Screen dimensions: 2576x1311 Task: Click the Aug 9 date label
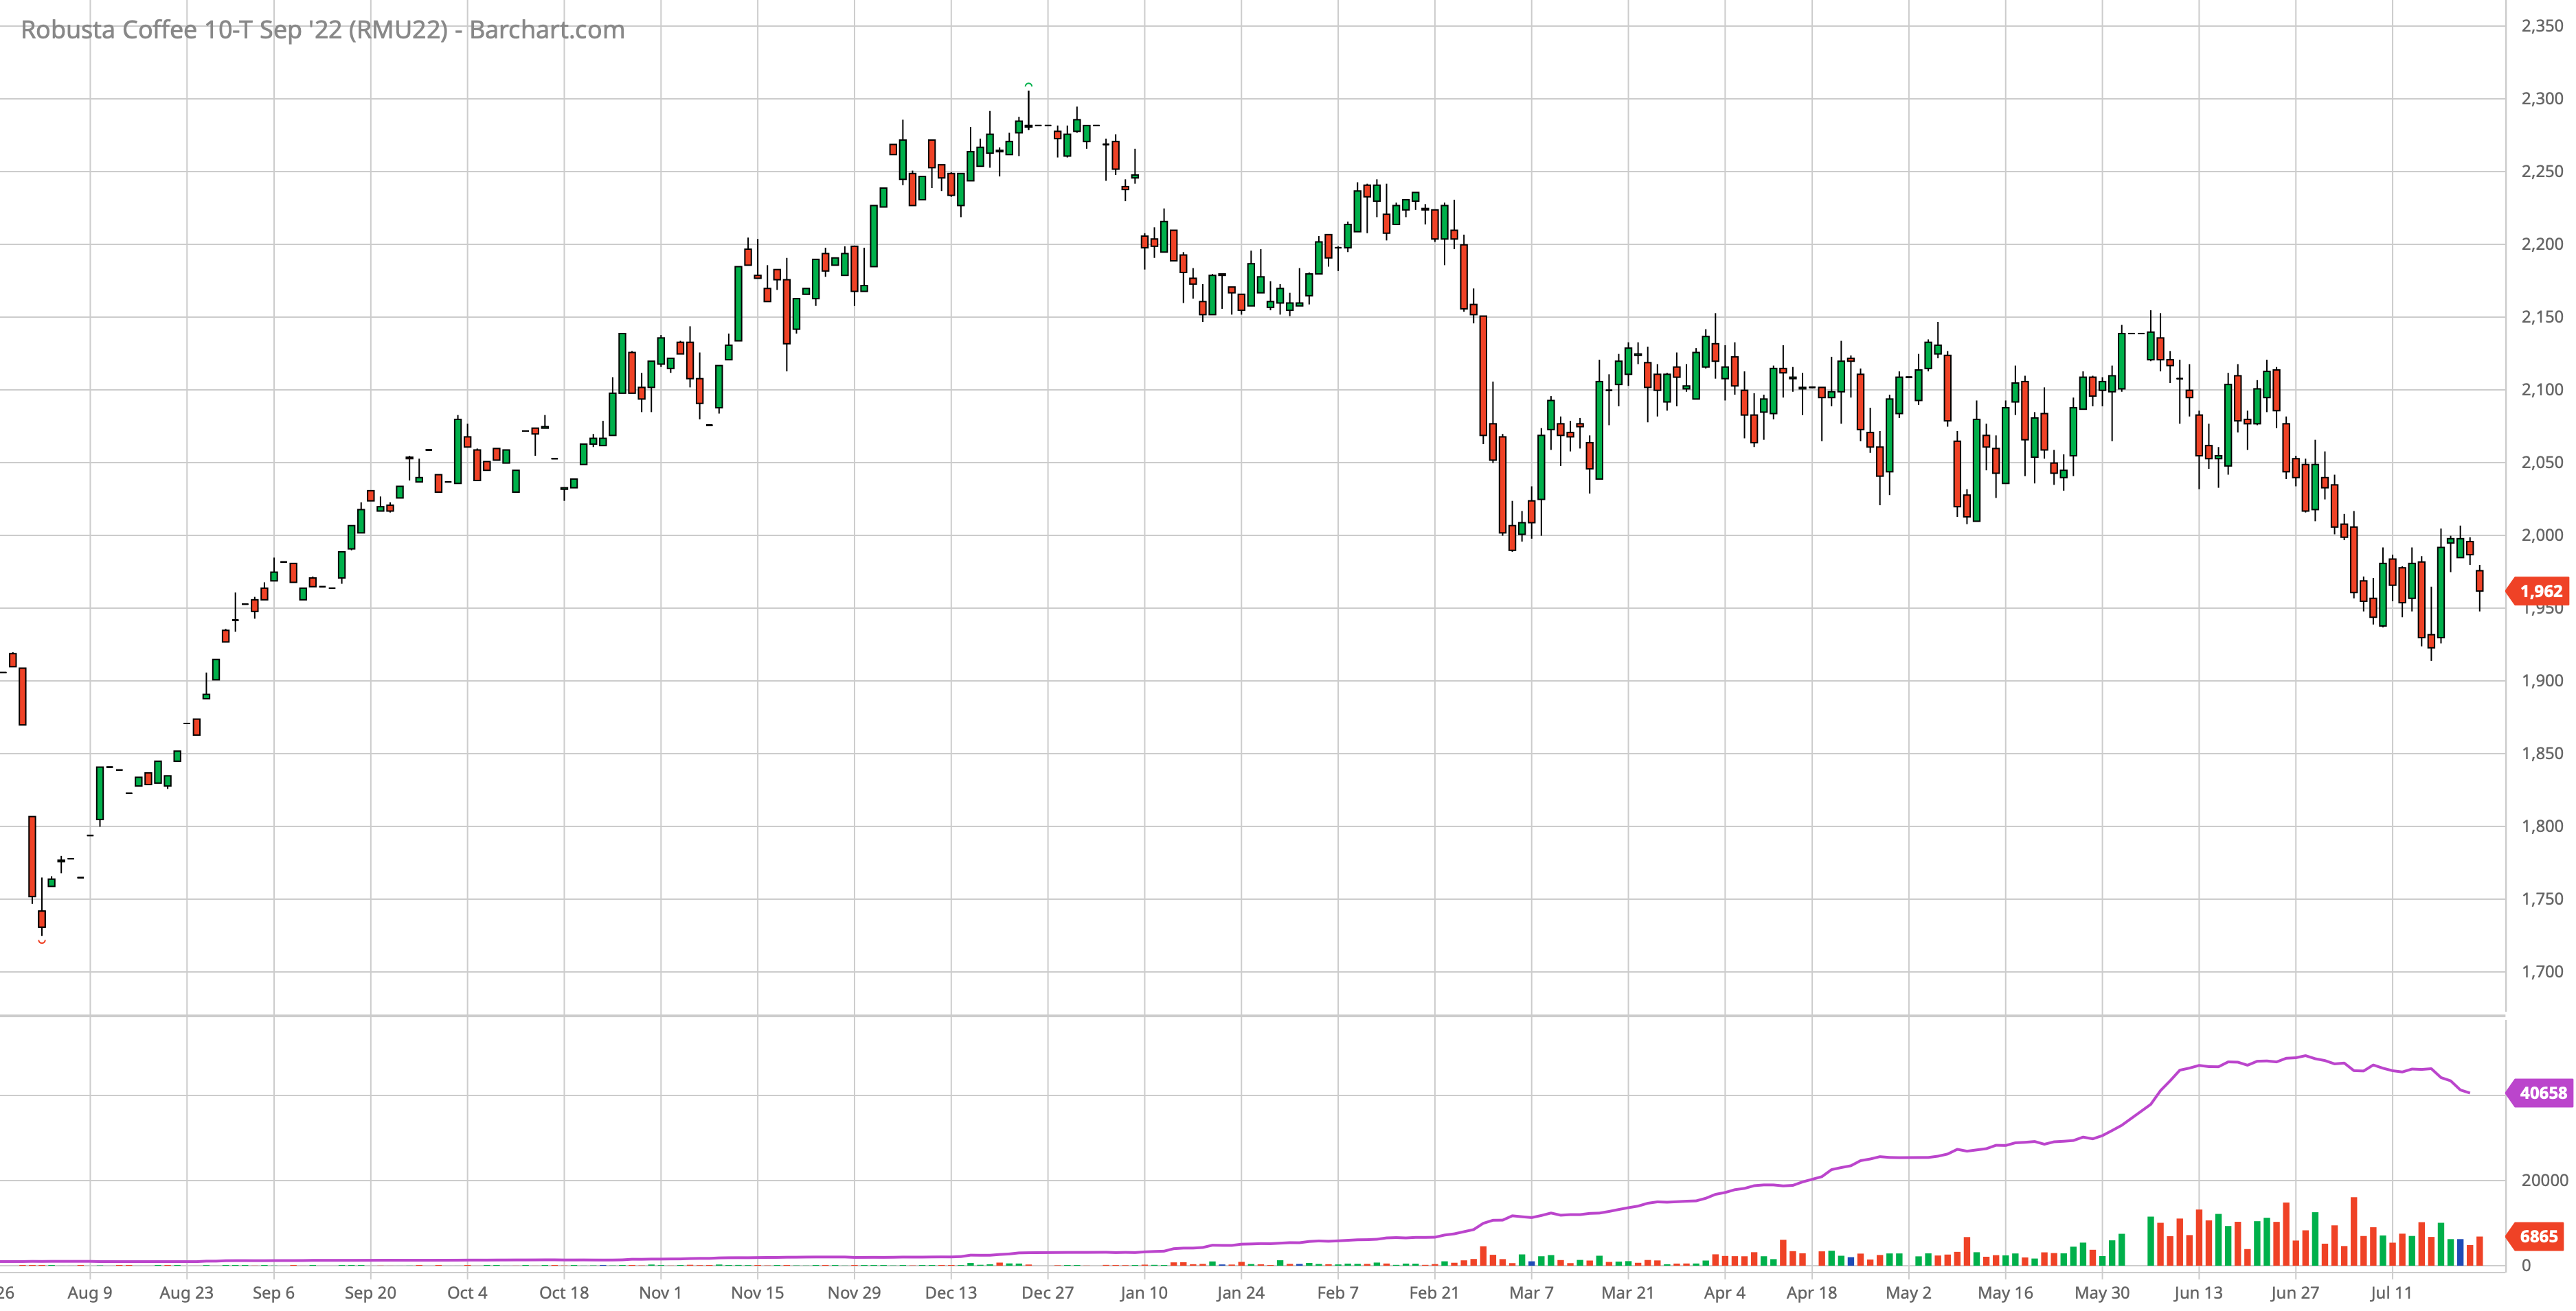click(x=90, y=1293)
